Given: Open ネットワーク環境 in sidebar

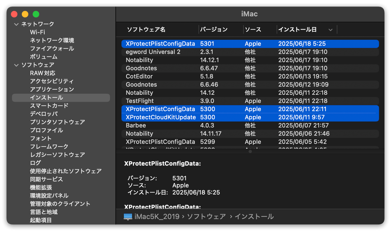Looking at the screenshot, I should pos(52,40).
